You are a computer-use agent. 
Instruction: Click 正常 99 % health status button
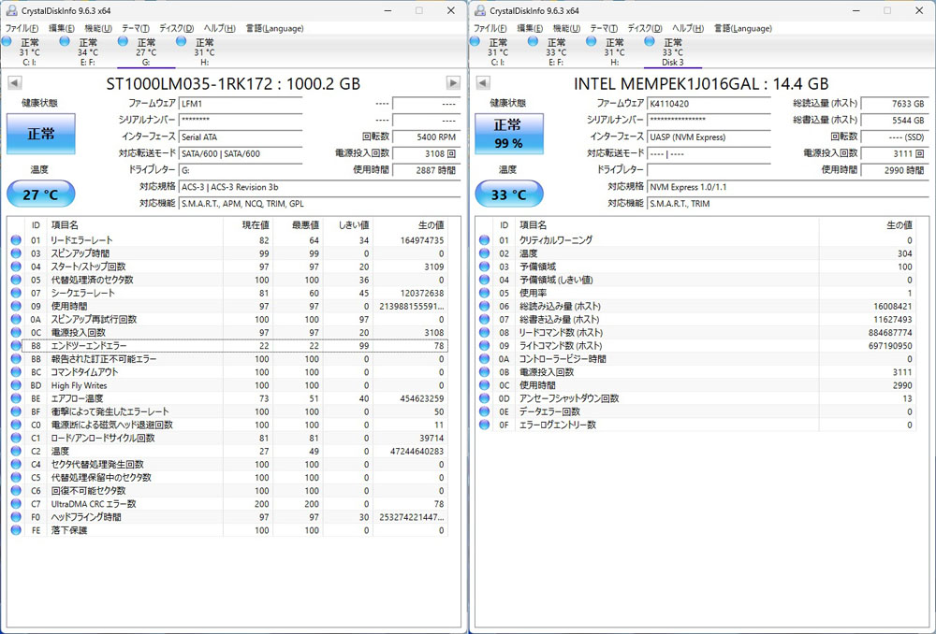point(508,134)
